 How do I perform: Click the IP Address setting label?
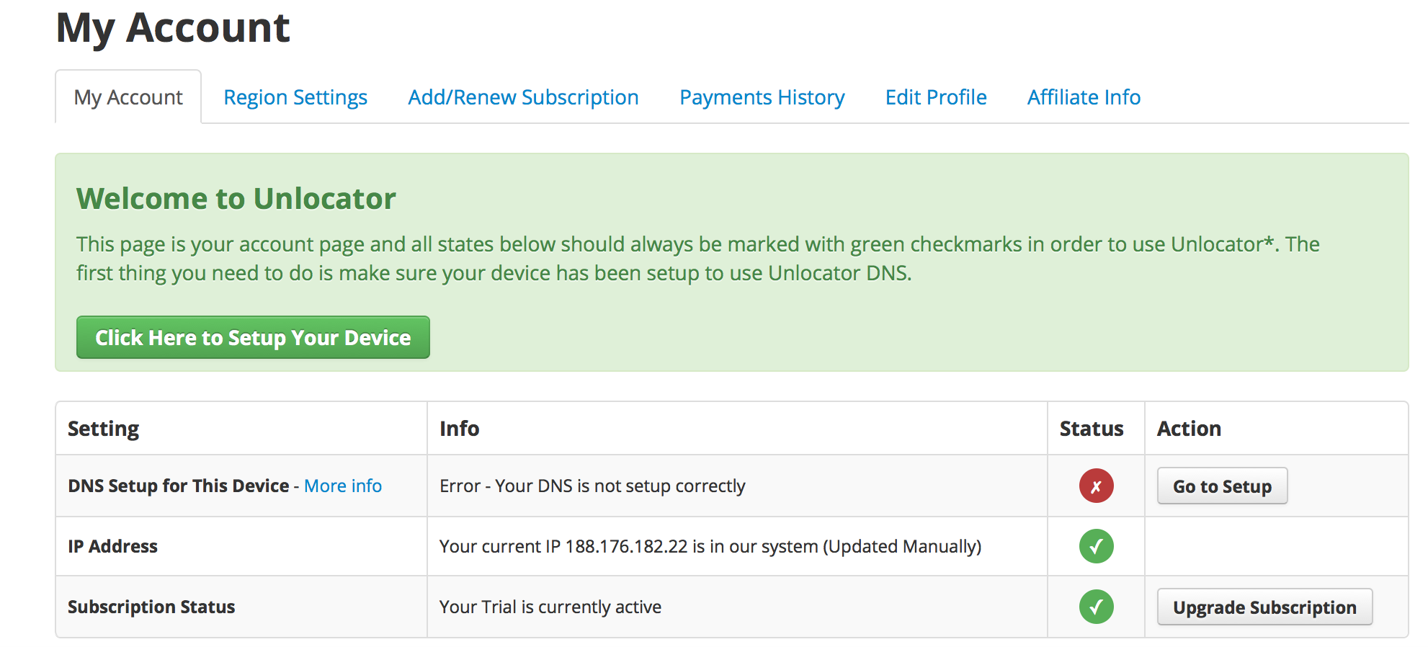pos(112,547)
